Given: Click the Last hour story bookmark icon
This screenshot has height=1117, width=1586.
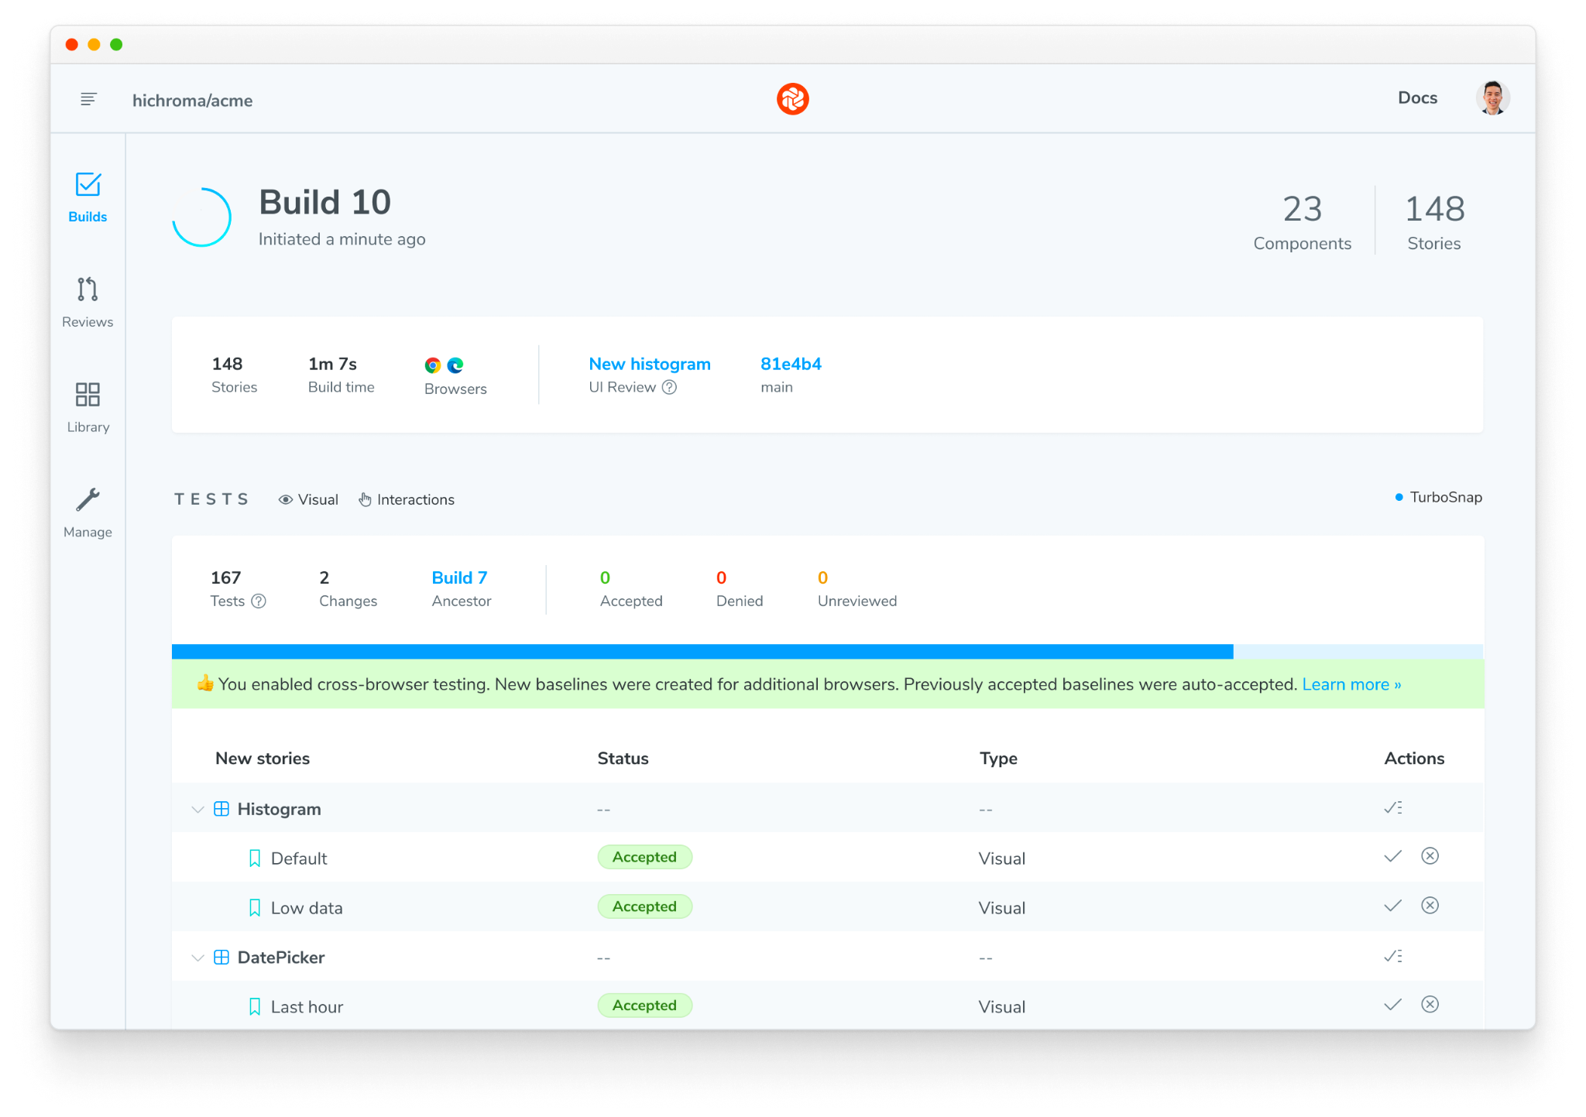Looking at the screenshot, I should (x=255, y=1007).
